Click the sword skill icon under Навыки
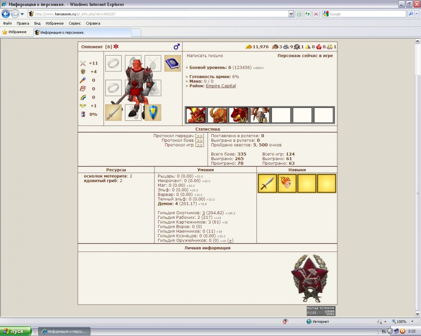Image resolution: width=421 pixels, height=336 pixels. pos(267,183)
